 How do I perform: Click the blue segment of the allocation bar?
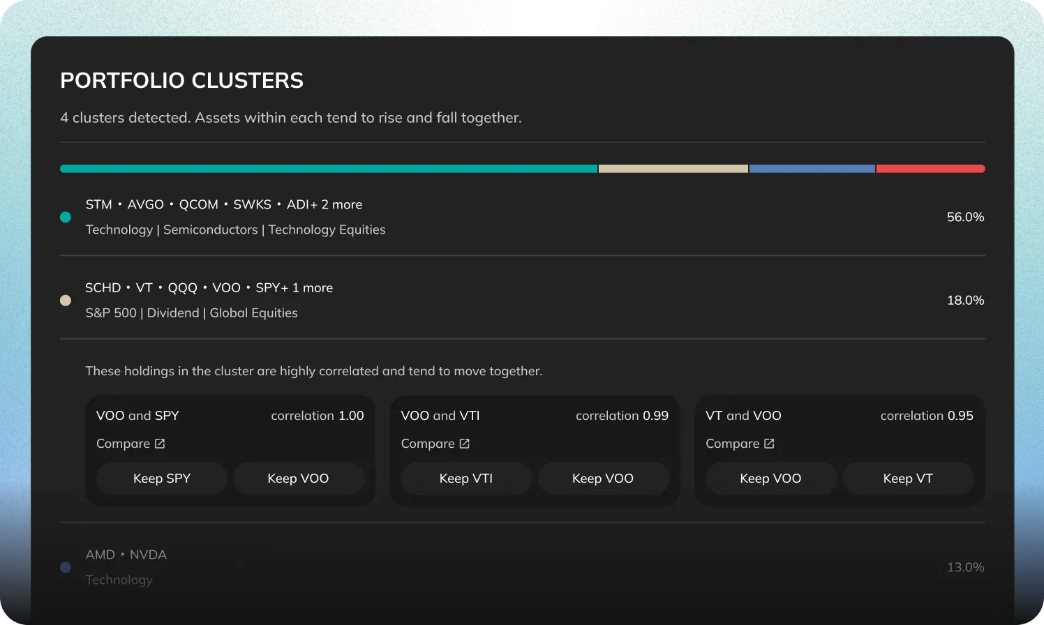812,169
